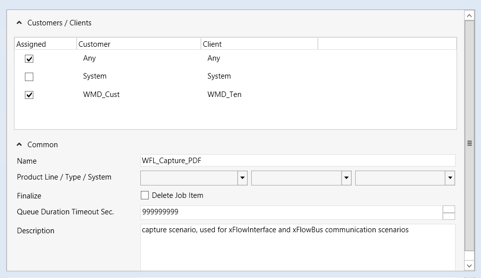
Task: Select the 'Any' client cell
Action: 214,58
